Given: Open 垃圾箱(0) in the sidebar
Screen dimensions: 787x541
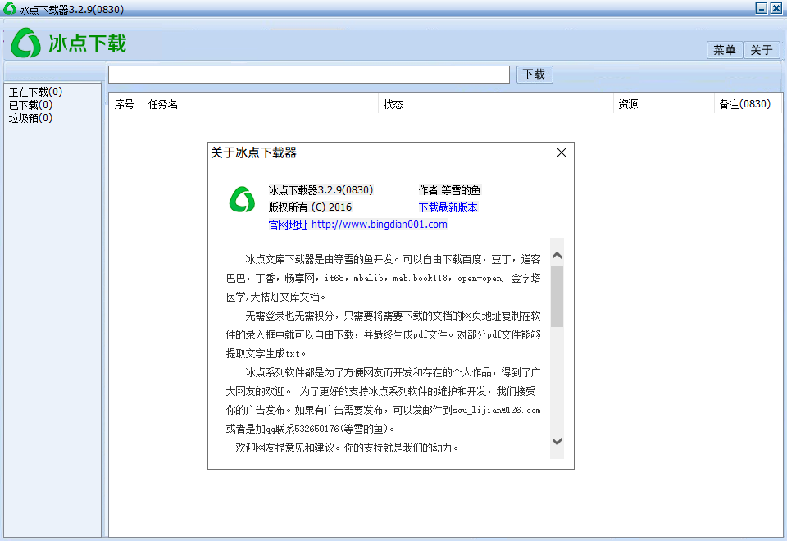Looking at the screenshot, I should point(30,118).
